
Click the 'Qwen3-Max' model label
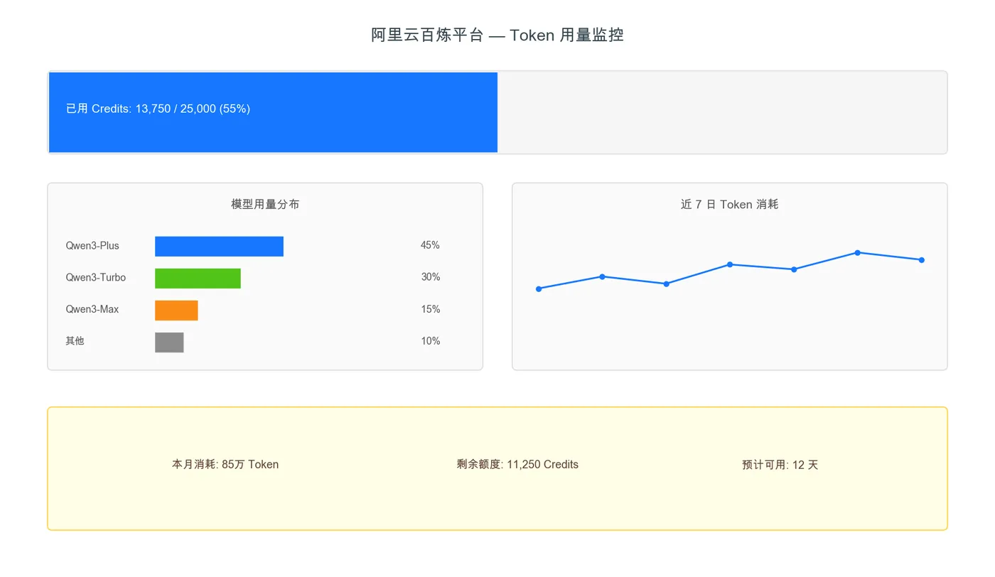92,309
